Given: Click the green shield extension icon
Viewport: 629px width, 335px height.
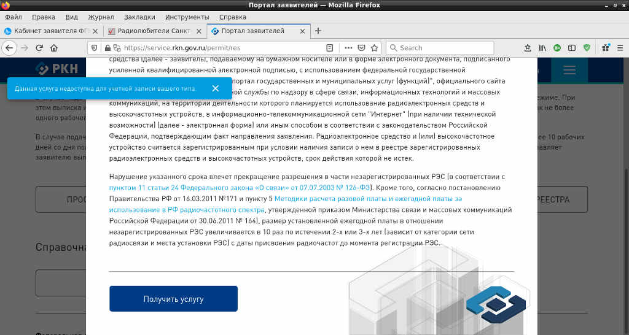Looking at the screenshot, I should click(587, 48).
